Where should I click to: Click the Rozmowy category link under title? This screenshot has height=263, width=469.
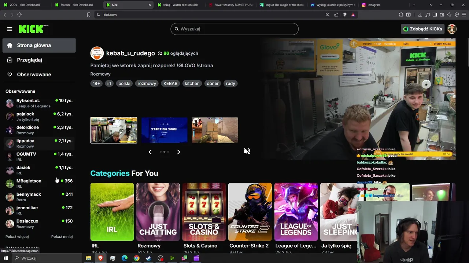click(x=100, y=74)
